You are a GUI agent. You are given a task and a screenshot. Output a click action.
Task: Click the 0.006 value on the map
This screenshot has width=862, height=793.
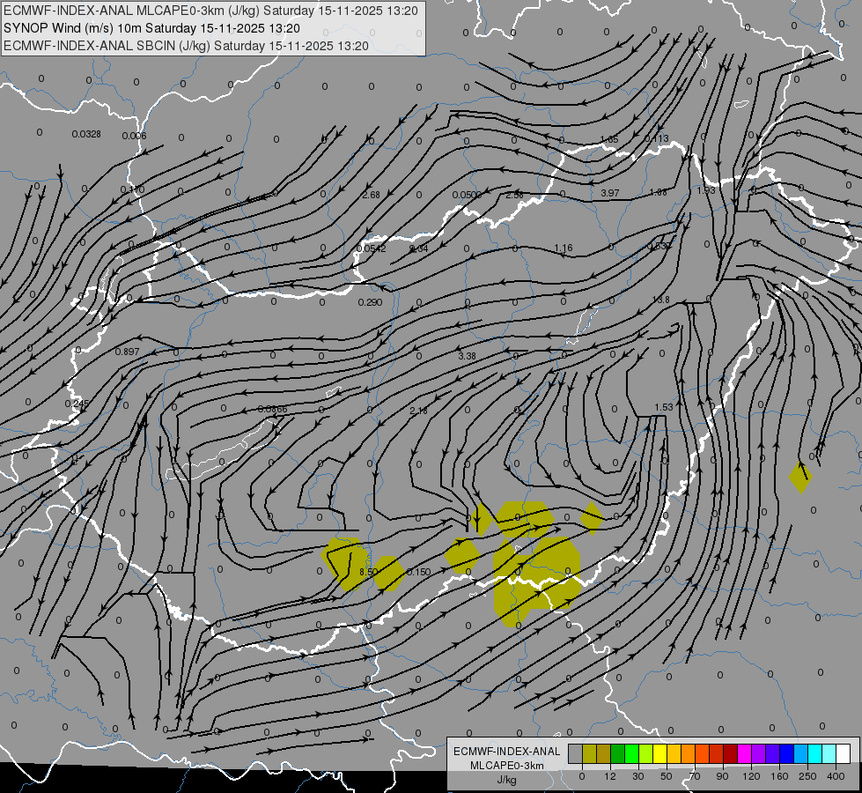click(134, 136)
